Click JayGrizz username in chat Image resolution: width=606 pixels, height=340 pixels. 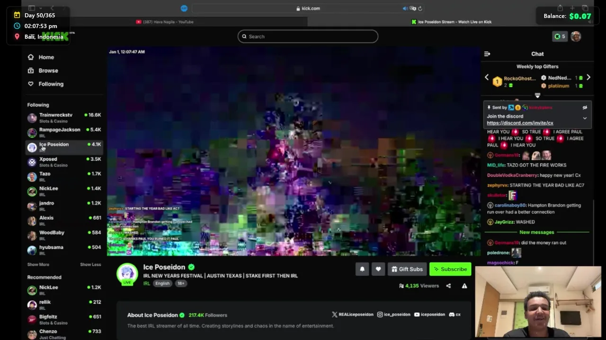coord(504,222)
